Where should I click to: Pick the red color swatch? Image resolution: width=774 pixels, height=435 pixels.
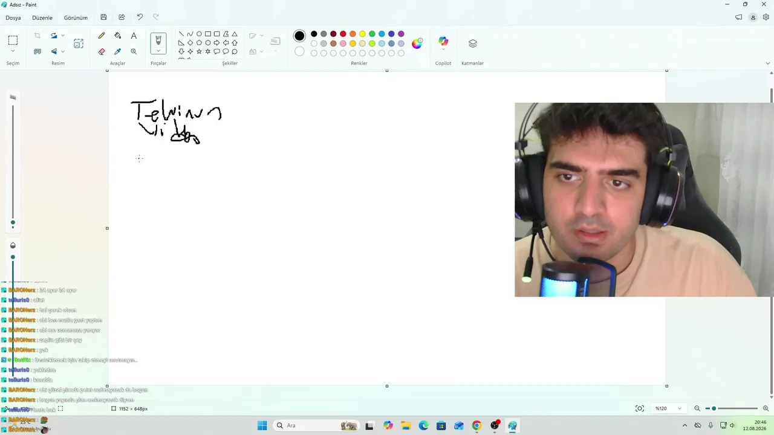[x=343, y=34]
